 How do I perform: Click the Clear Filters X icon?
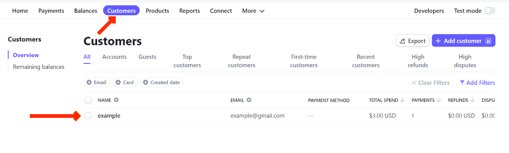(414, 83)
